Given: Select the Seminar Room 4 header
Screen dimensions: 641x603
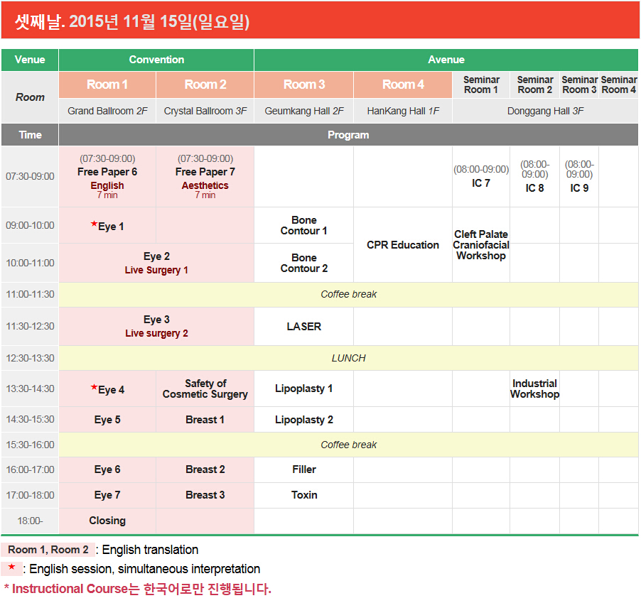Looking at the screenshot, I should click(x=618, y=85).
